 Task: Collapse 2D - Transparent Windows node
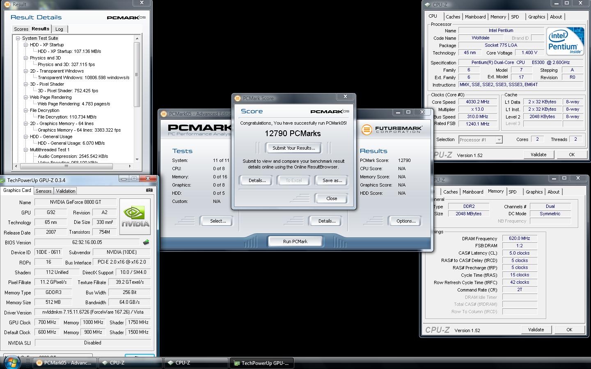point(25,71)
